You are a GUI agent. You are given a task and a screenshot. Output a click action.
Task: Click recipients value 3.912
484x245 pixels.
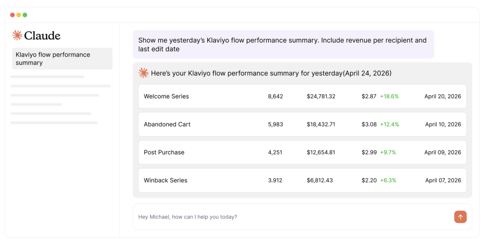275,180
